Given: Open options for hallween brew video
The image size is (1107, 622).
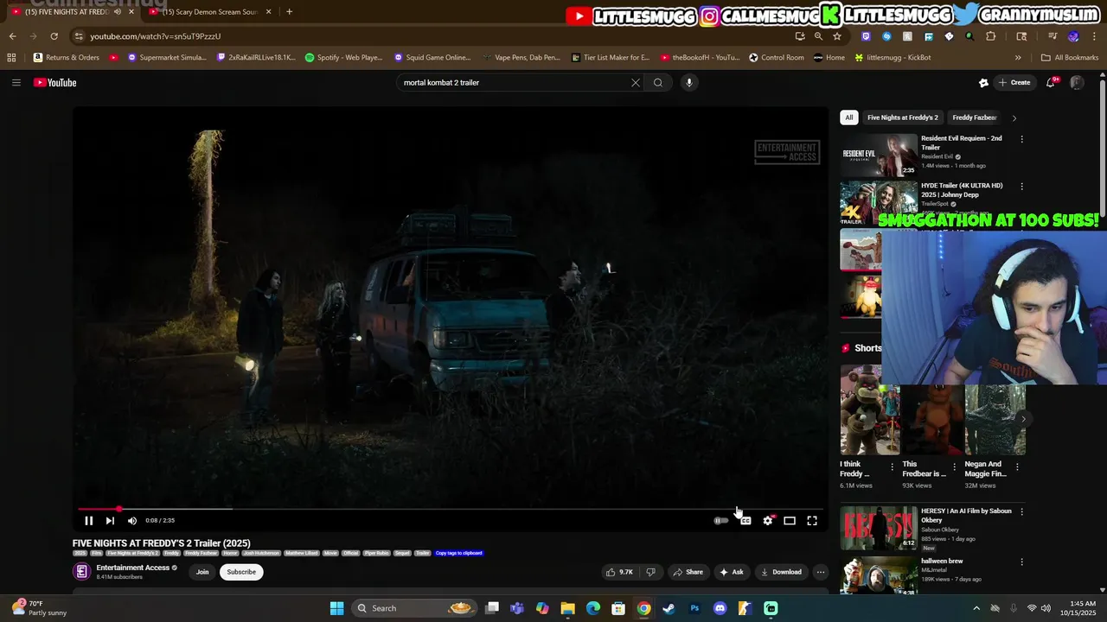Looking at the screenshot, I should (1021, 562).
